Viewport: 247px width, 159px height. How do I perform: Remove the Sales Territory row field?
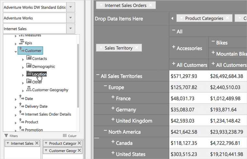pyautogui.click(x=137, y=48)
